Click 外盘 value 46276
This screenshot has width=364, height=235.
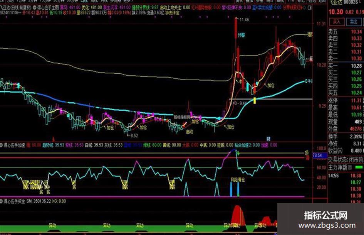[x=356, y=128]
